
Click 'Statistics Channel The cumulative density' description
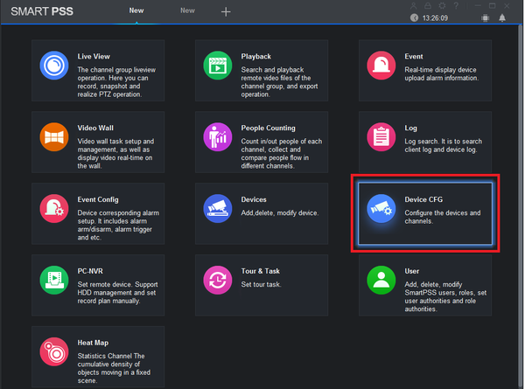click(x=114, y=368)
